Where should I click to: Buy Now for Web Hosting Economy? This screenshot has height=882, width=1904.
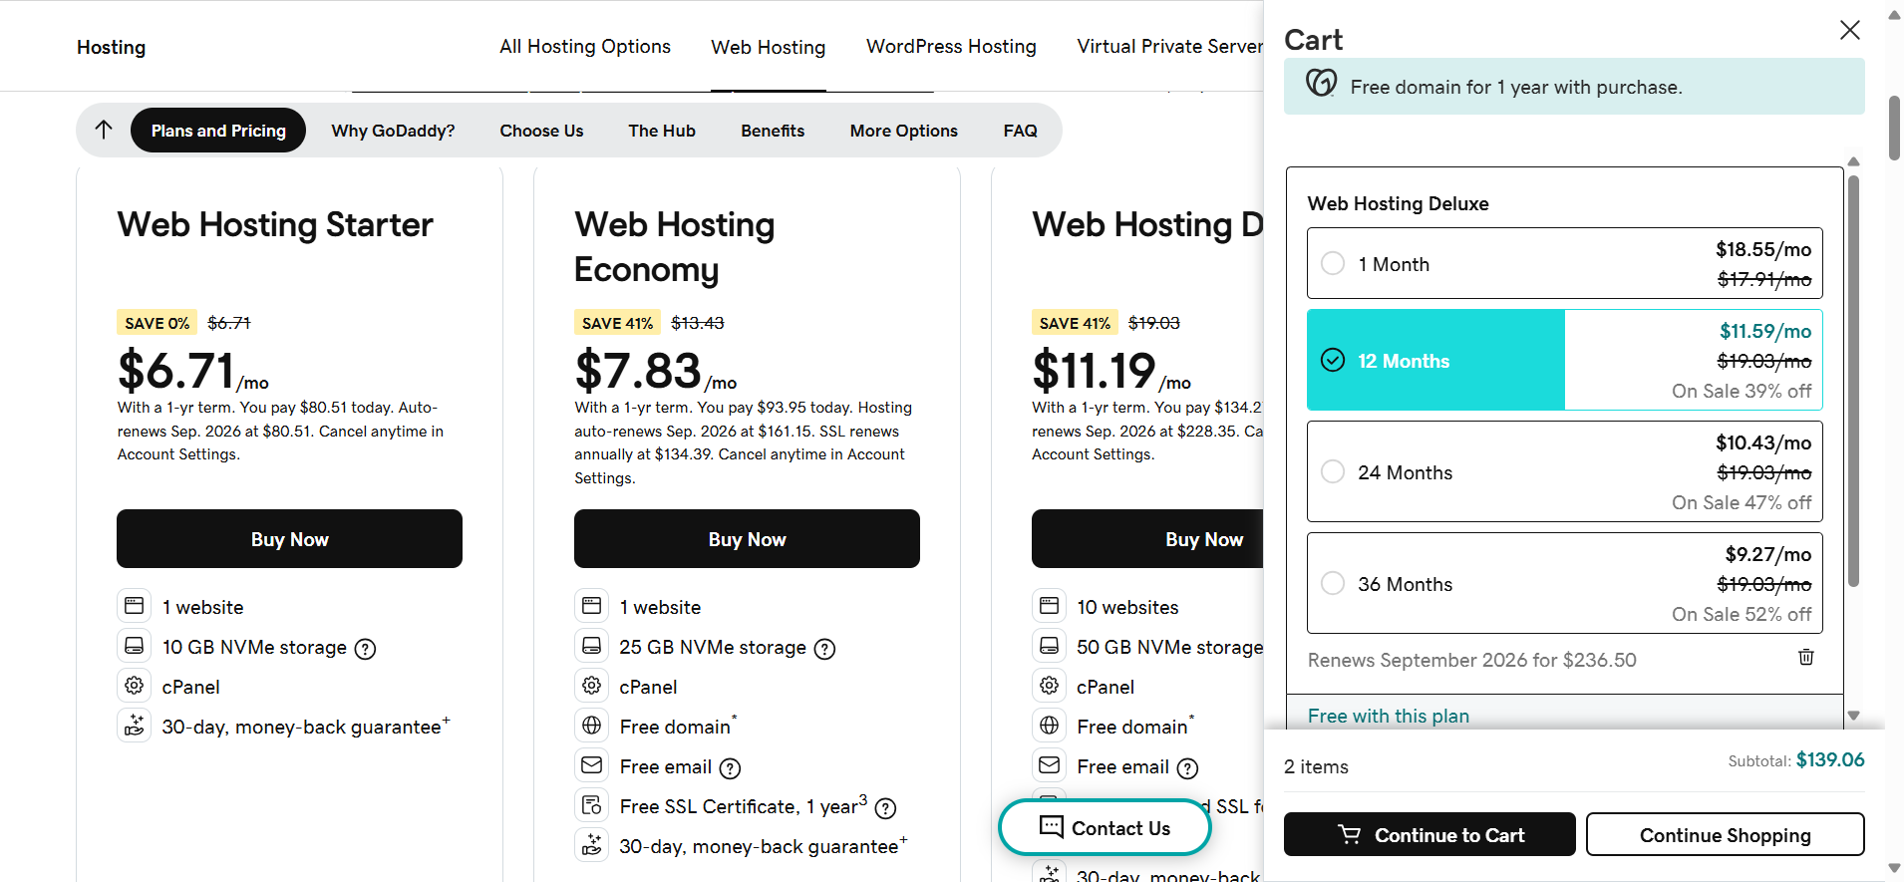coord(747,539)
